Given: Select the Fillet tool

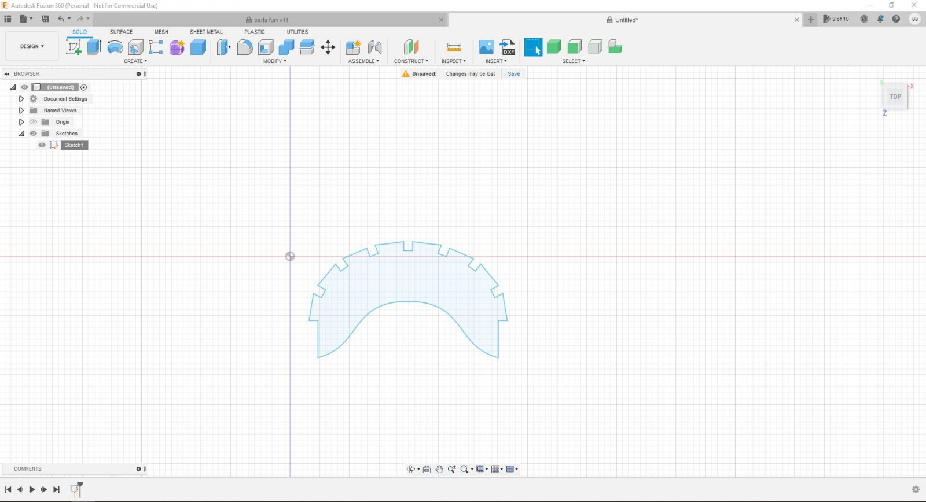Looking at the screenshot, I should 245,47.
